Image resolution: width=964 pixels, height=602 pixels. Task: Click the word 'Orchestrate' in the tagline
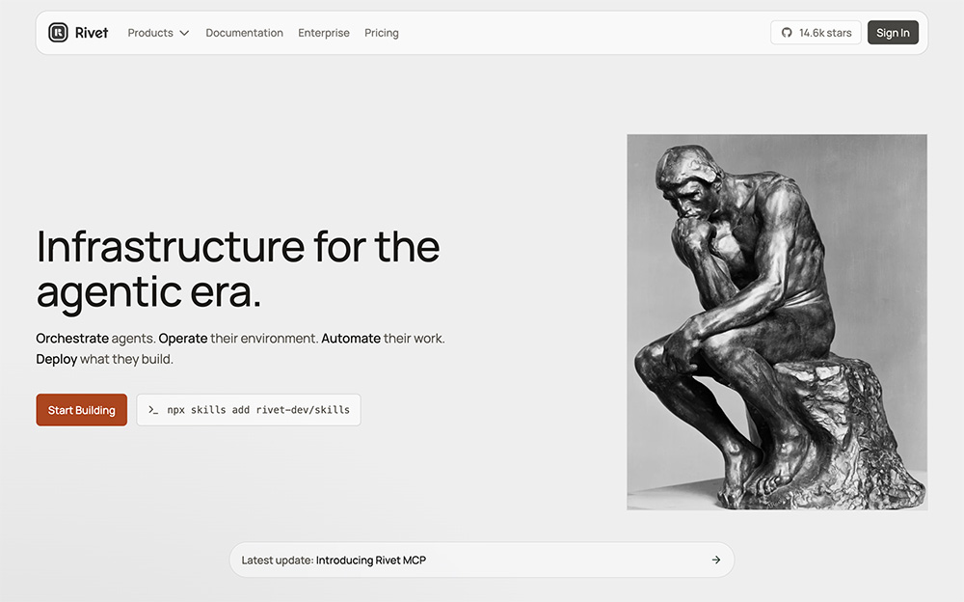tap(72, 339)
